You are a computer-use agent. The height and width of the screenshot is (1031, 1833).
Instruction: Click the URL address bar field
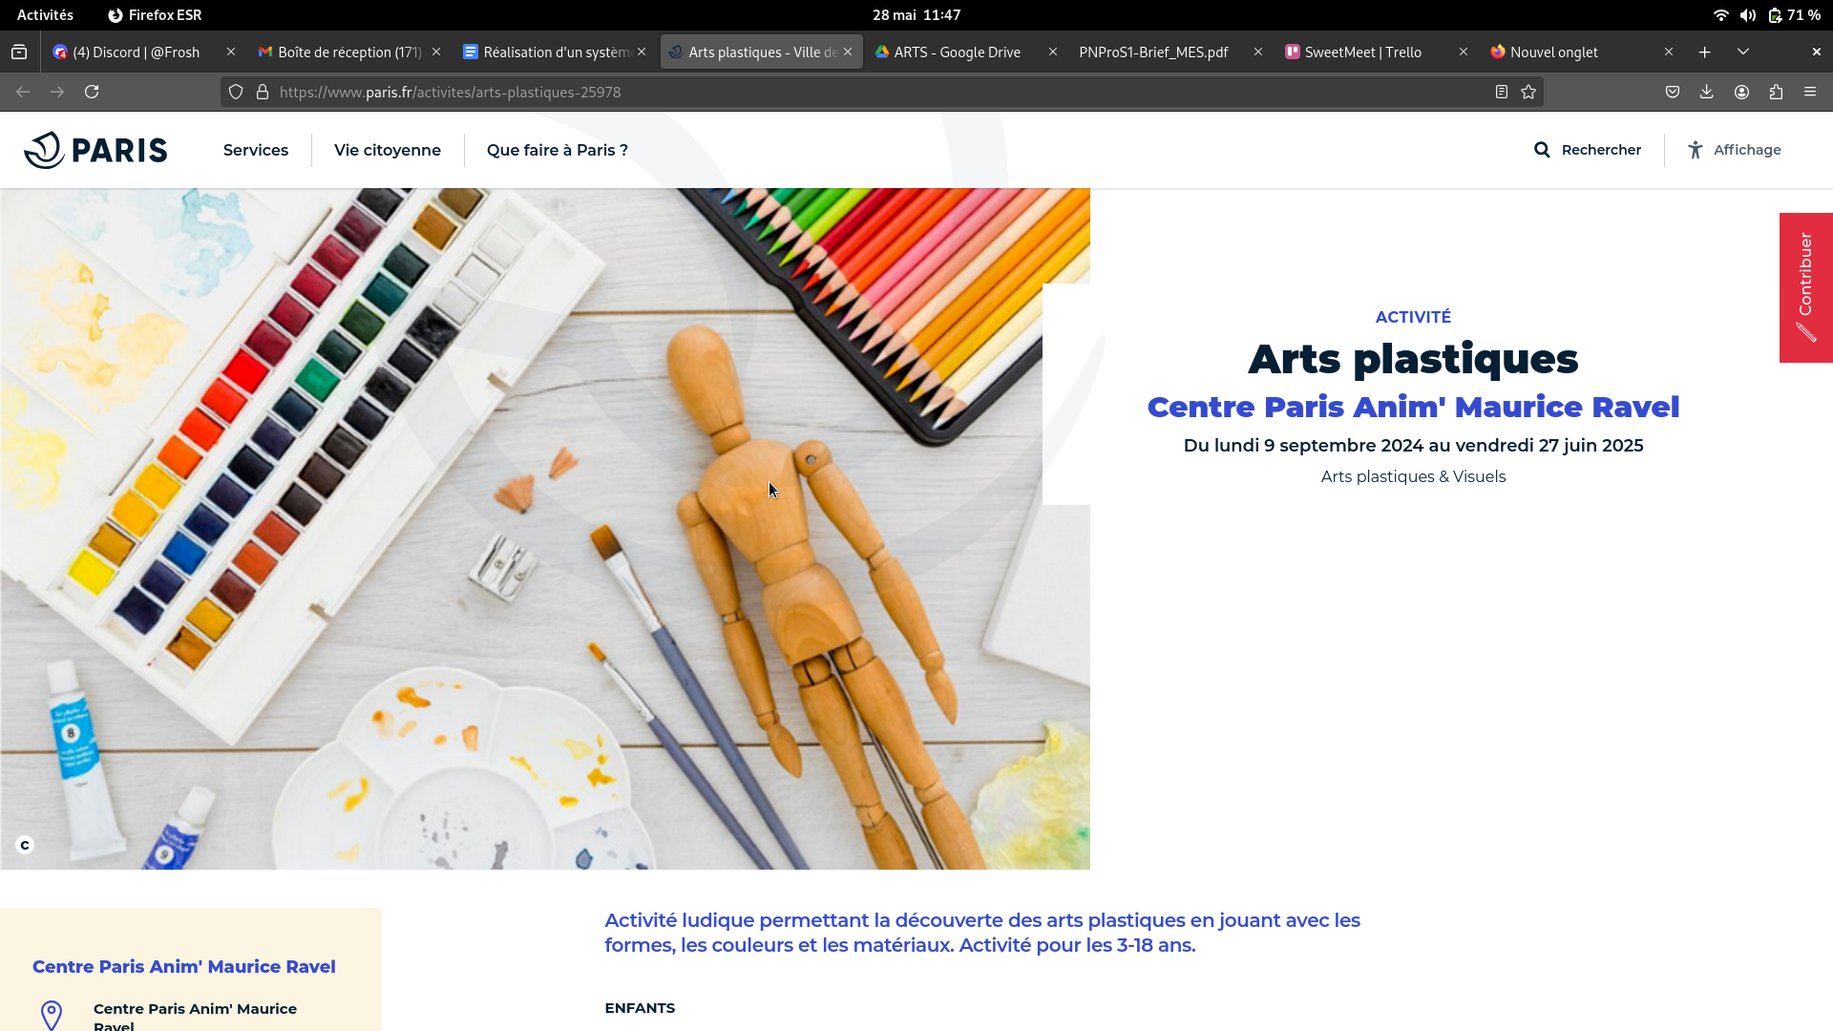click(x=859, y=92)
